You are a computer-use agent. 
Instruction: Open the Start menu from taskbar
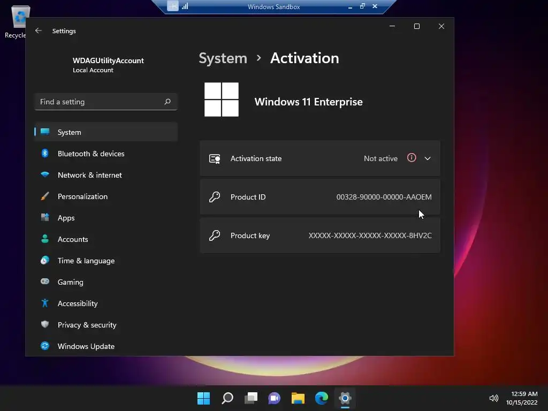203,398
